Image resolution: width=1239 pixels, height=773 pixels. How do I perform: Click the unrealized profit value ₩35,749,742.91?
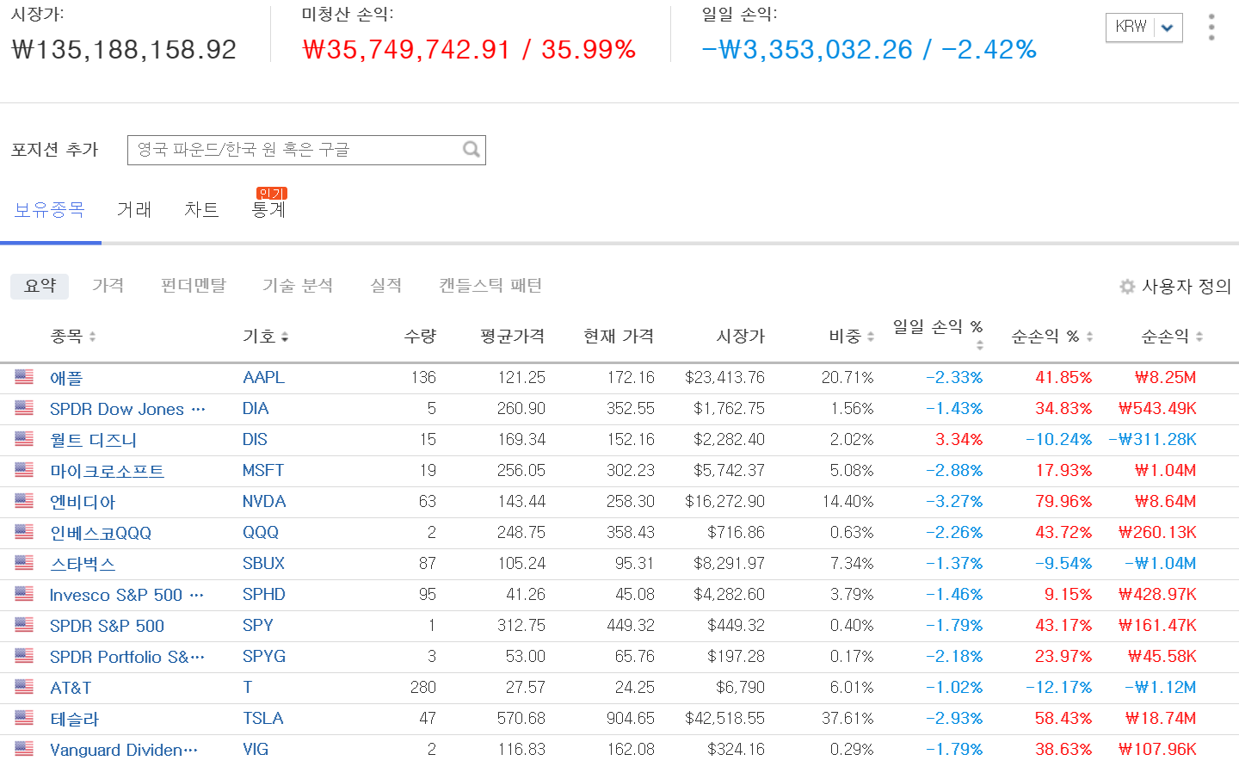406,49
